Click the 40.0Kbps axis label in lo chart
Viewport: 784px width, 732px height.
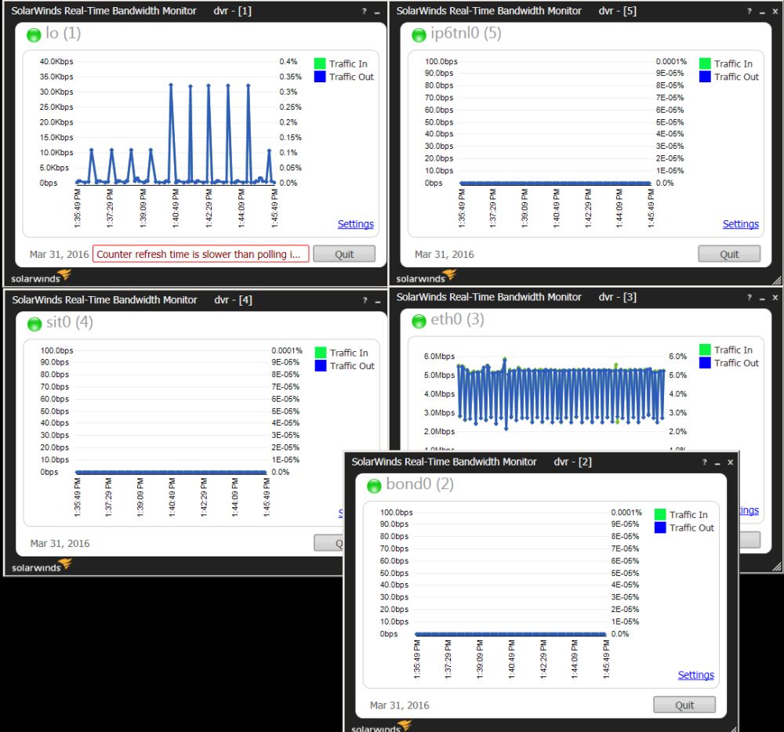point(56,61)
